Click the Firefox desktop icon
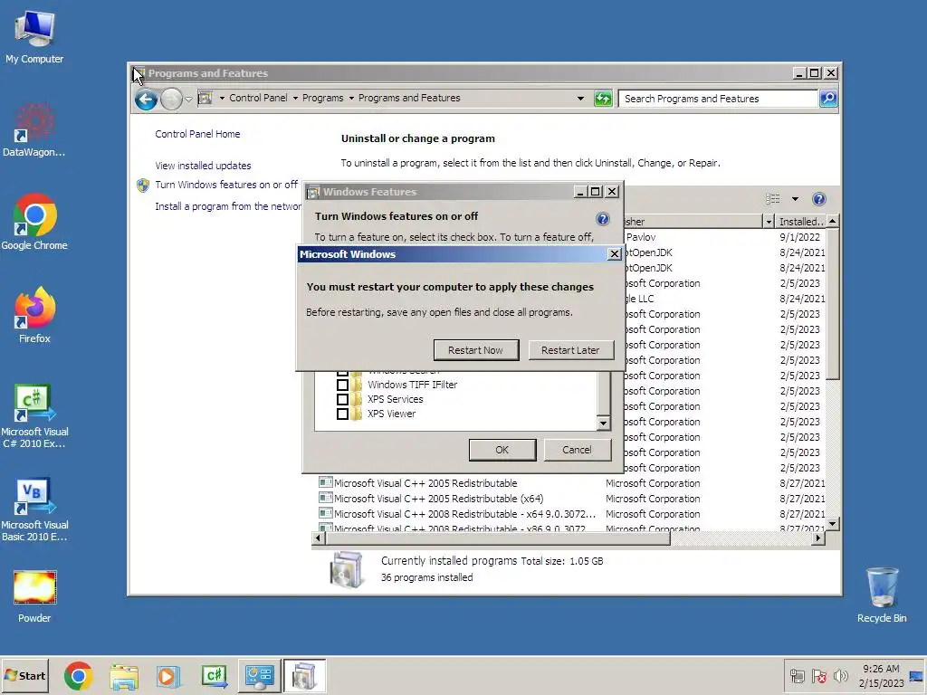 coord(34,316)
